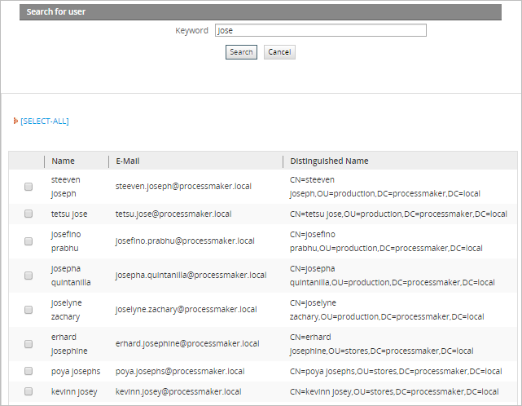Click the poya.josephs@processmaker.local email cell
Image resolution: width=522 pixels, height=406 pixels.
(x=180, y=371)
